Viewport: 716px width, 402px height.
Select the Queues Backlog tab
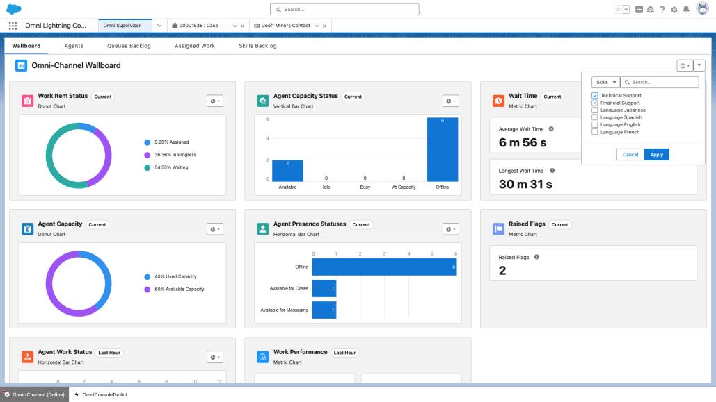point(129,46)
